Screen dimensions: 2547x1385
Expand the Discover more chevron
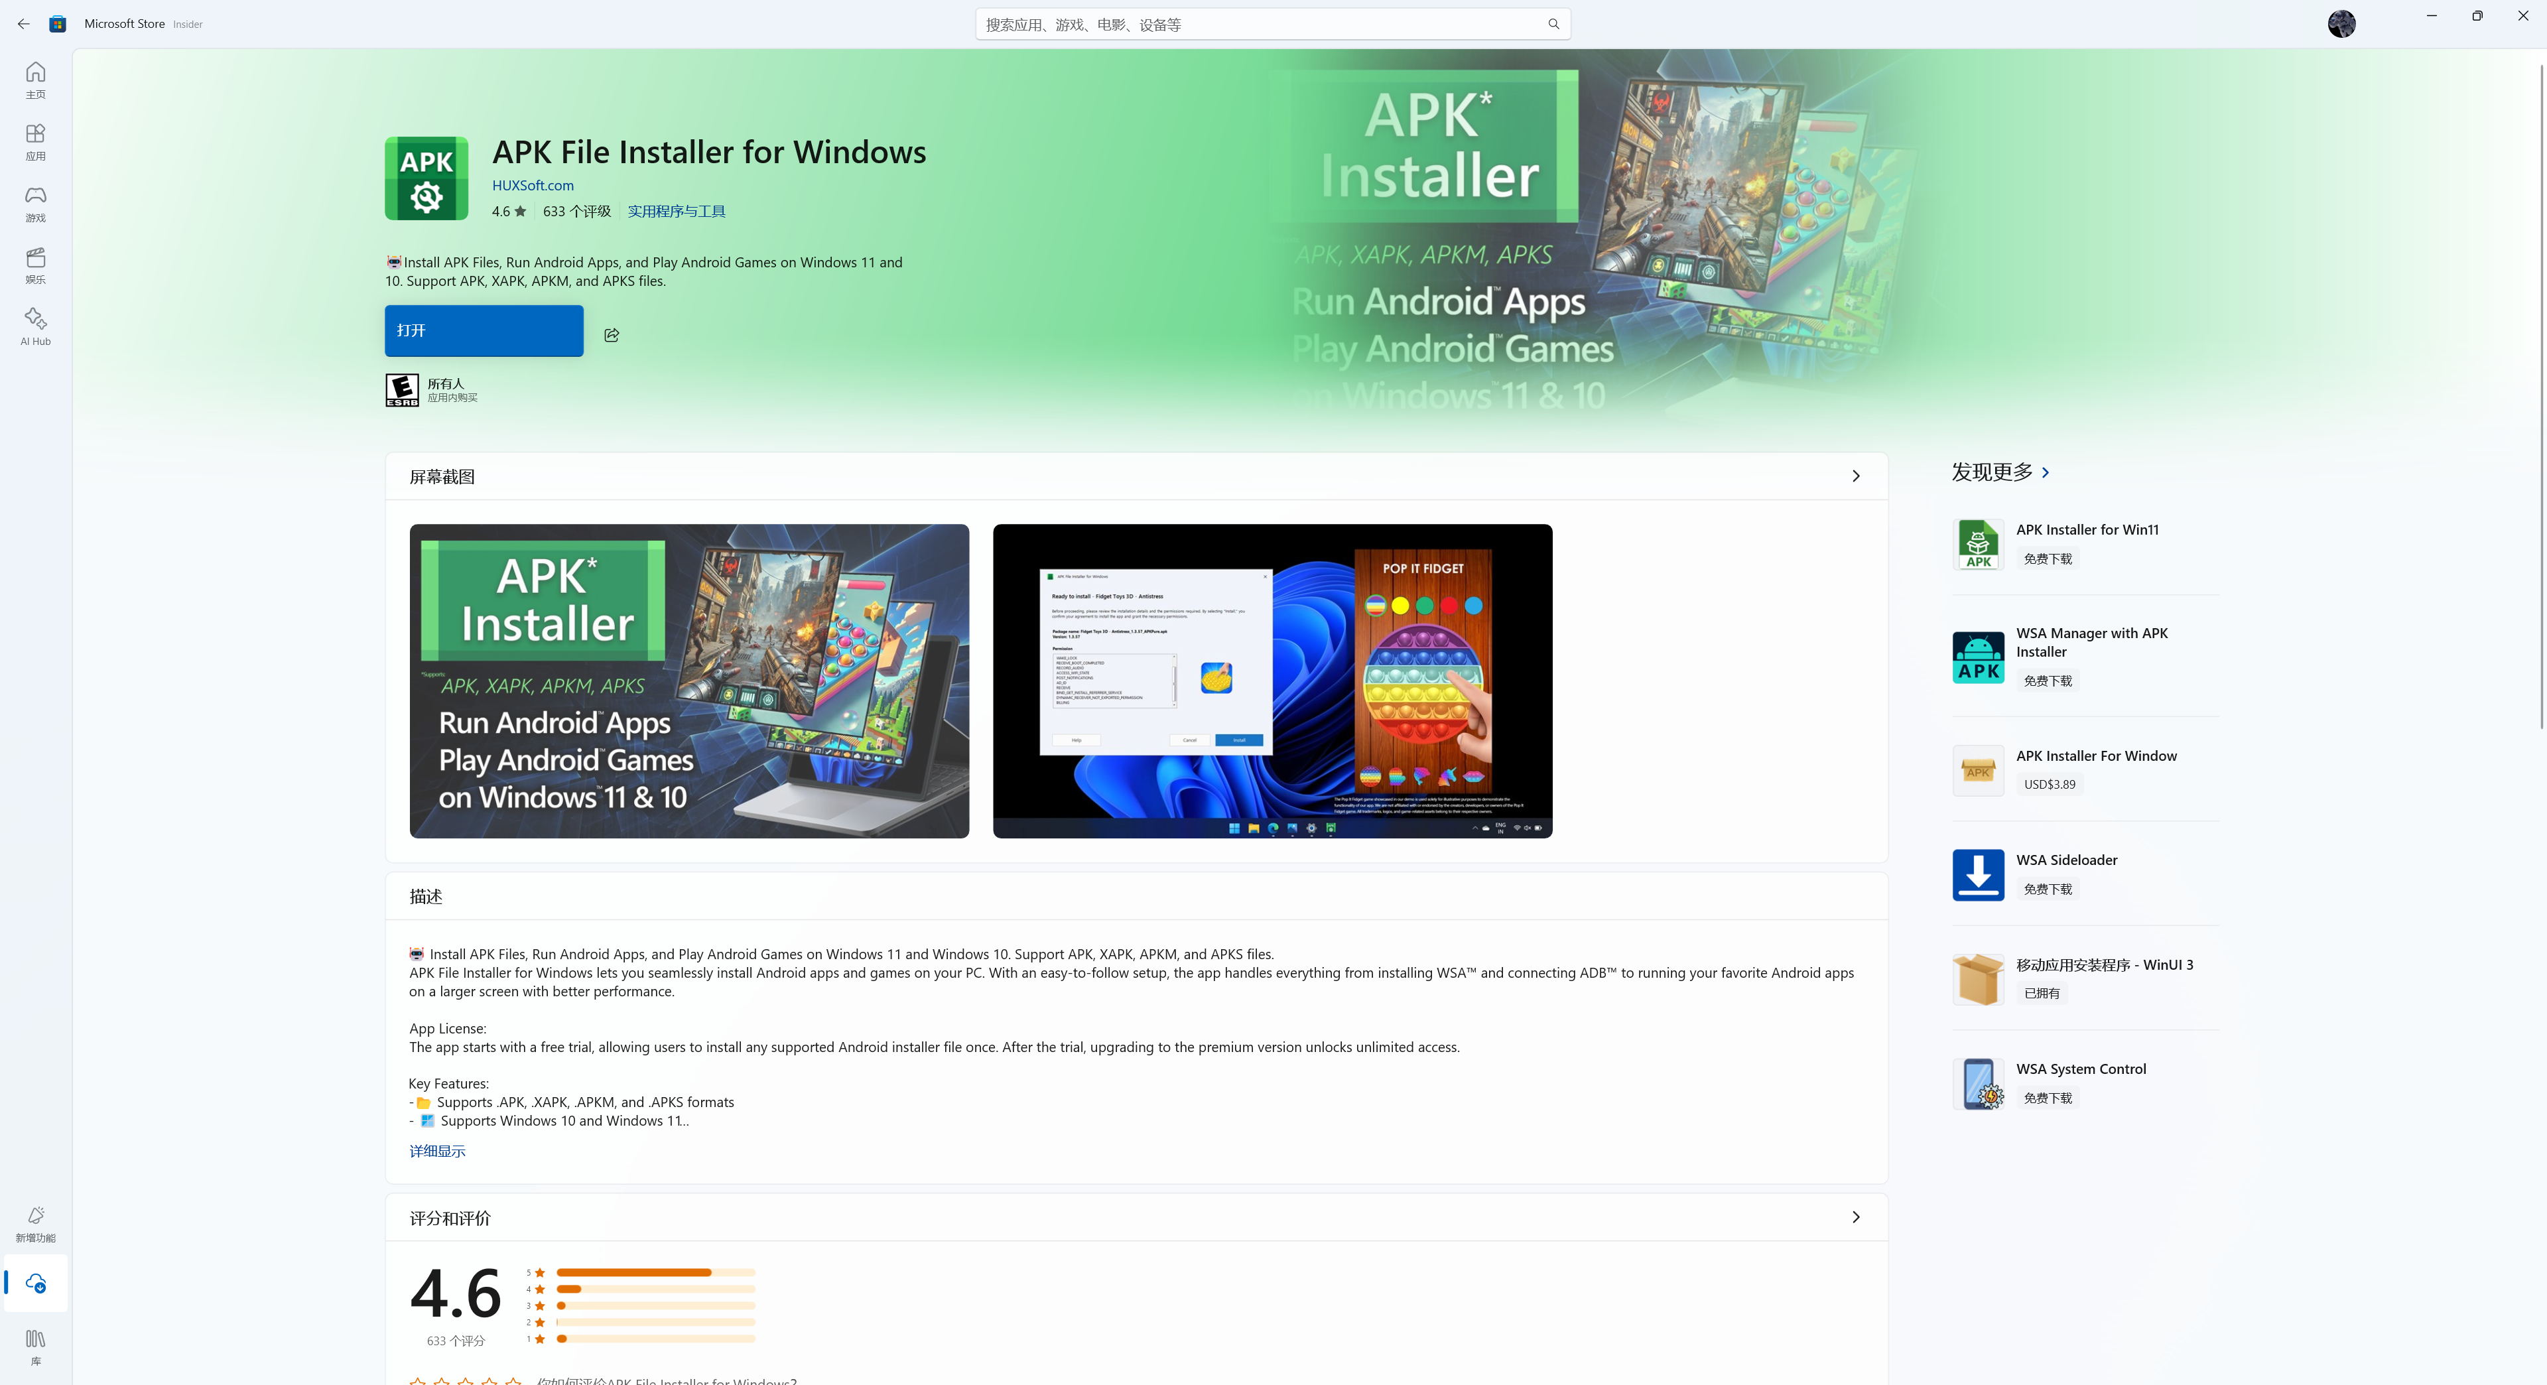[x=2046, y=472]
